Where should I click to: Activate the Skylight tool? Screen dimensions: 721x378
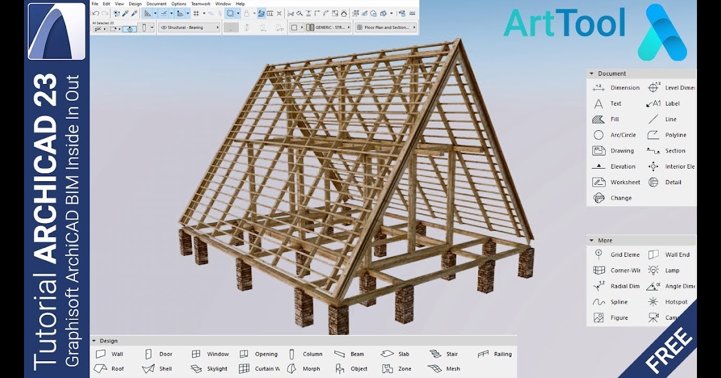tap(210, 369)
